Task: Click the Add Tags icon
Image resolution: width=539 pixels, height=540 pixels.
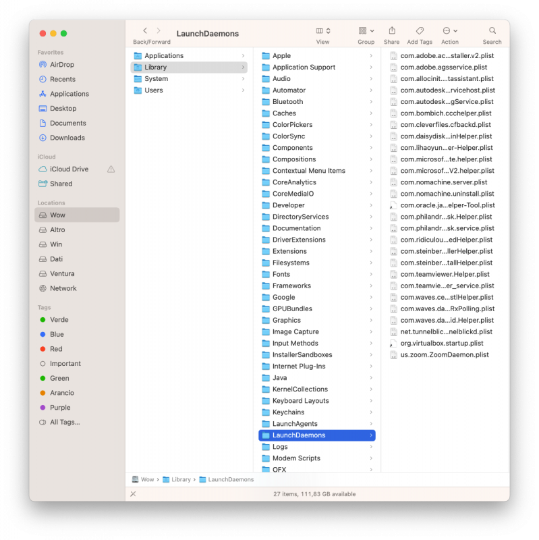Action: [x=420, y=30]
